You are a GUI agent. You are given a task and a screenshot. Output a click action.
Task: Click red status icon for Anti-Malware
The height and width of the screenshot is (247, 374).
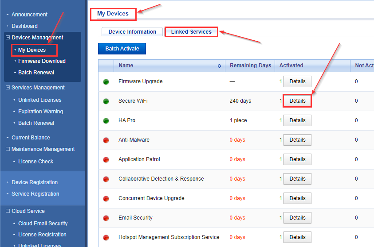click(106, 140)
